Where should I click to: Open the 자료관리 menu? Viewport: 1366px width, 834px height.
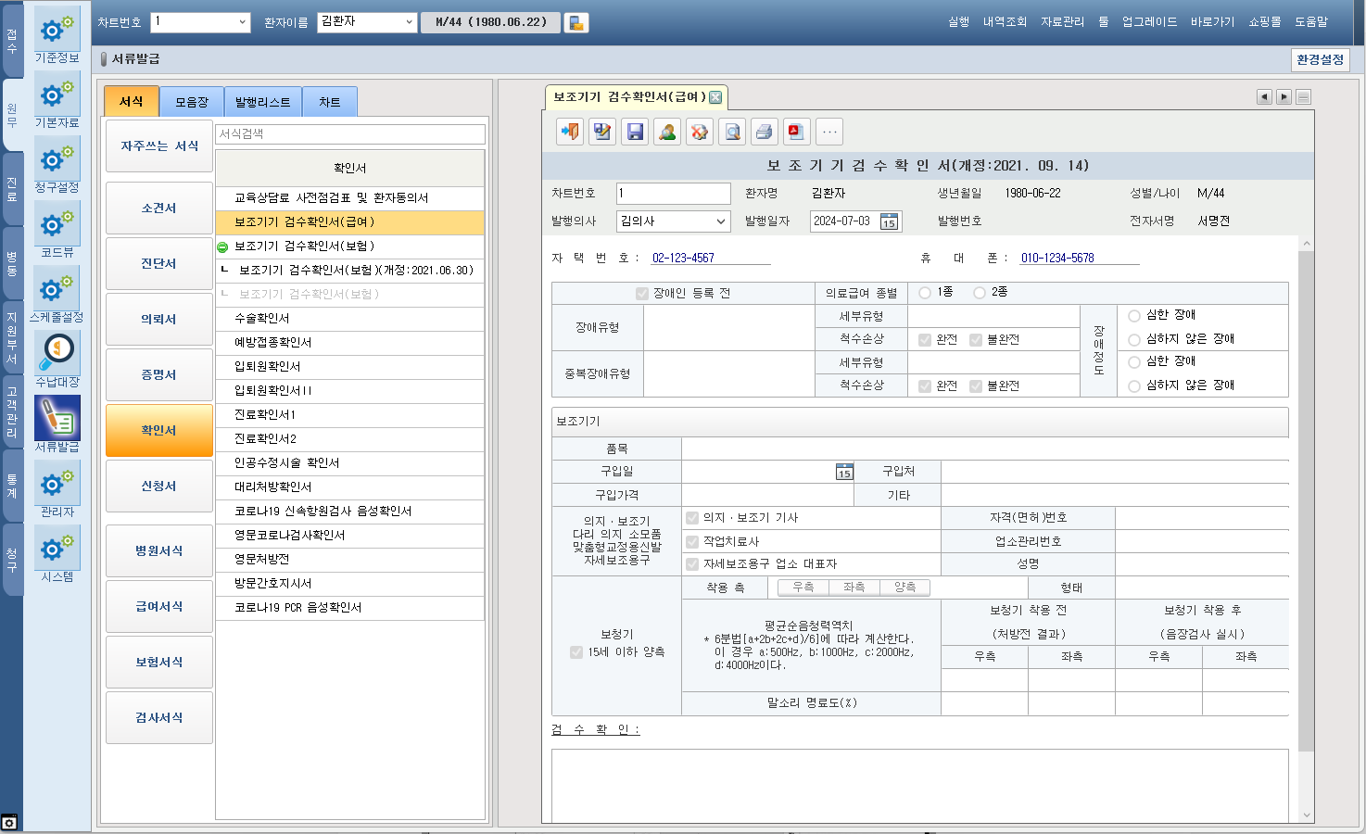1062,22
